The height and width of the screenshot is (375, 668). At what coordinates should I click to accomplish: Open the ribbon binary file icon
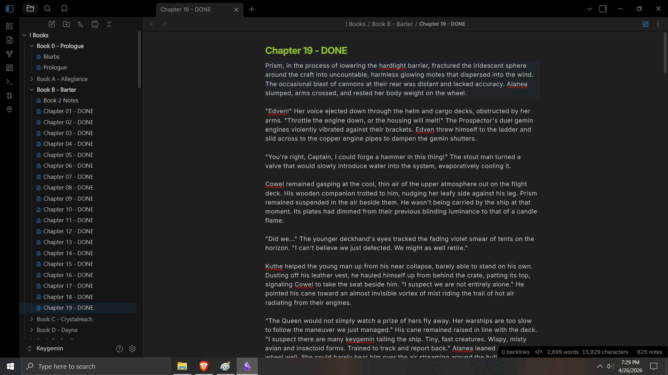point(9,95)
